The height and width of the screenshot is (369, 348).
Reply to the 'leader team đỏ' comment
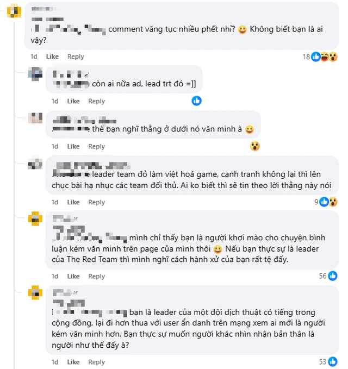tap(97, 202)
